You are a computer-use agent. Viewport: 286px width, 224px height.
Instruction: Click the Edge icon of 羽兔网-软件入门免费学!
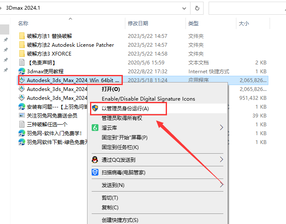pyautogui.click(x=22, y=133)
